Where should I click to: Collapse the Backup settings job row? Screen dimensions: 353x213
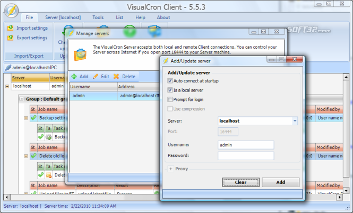[26, 118]
